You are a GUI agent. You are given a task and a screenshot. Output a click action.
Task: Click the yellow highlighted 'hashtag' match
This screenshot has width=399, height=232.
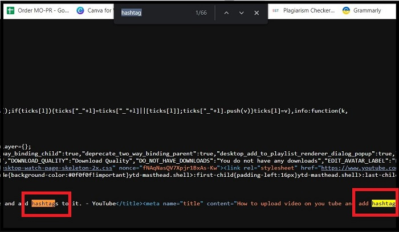[x=384, y=204]
